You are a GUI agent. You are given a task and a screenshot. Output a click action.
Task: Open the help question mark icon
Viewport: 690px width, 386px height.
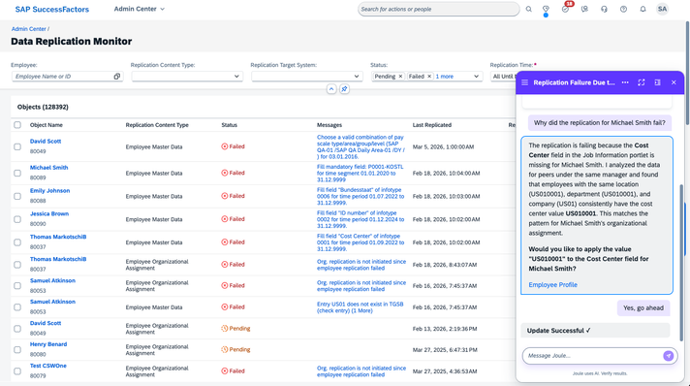tap(623, 9)
